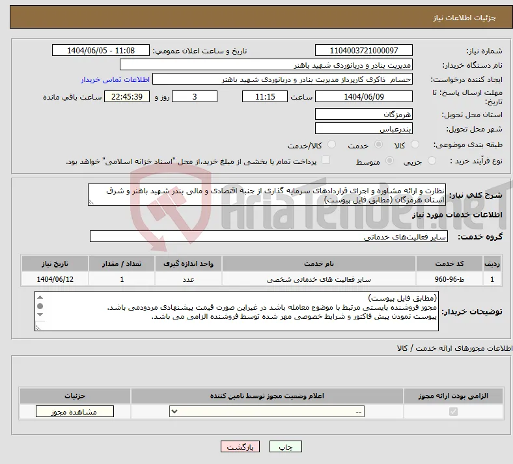513x464 pixels.
Task: Click the general need description text area
Action: 267,195
